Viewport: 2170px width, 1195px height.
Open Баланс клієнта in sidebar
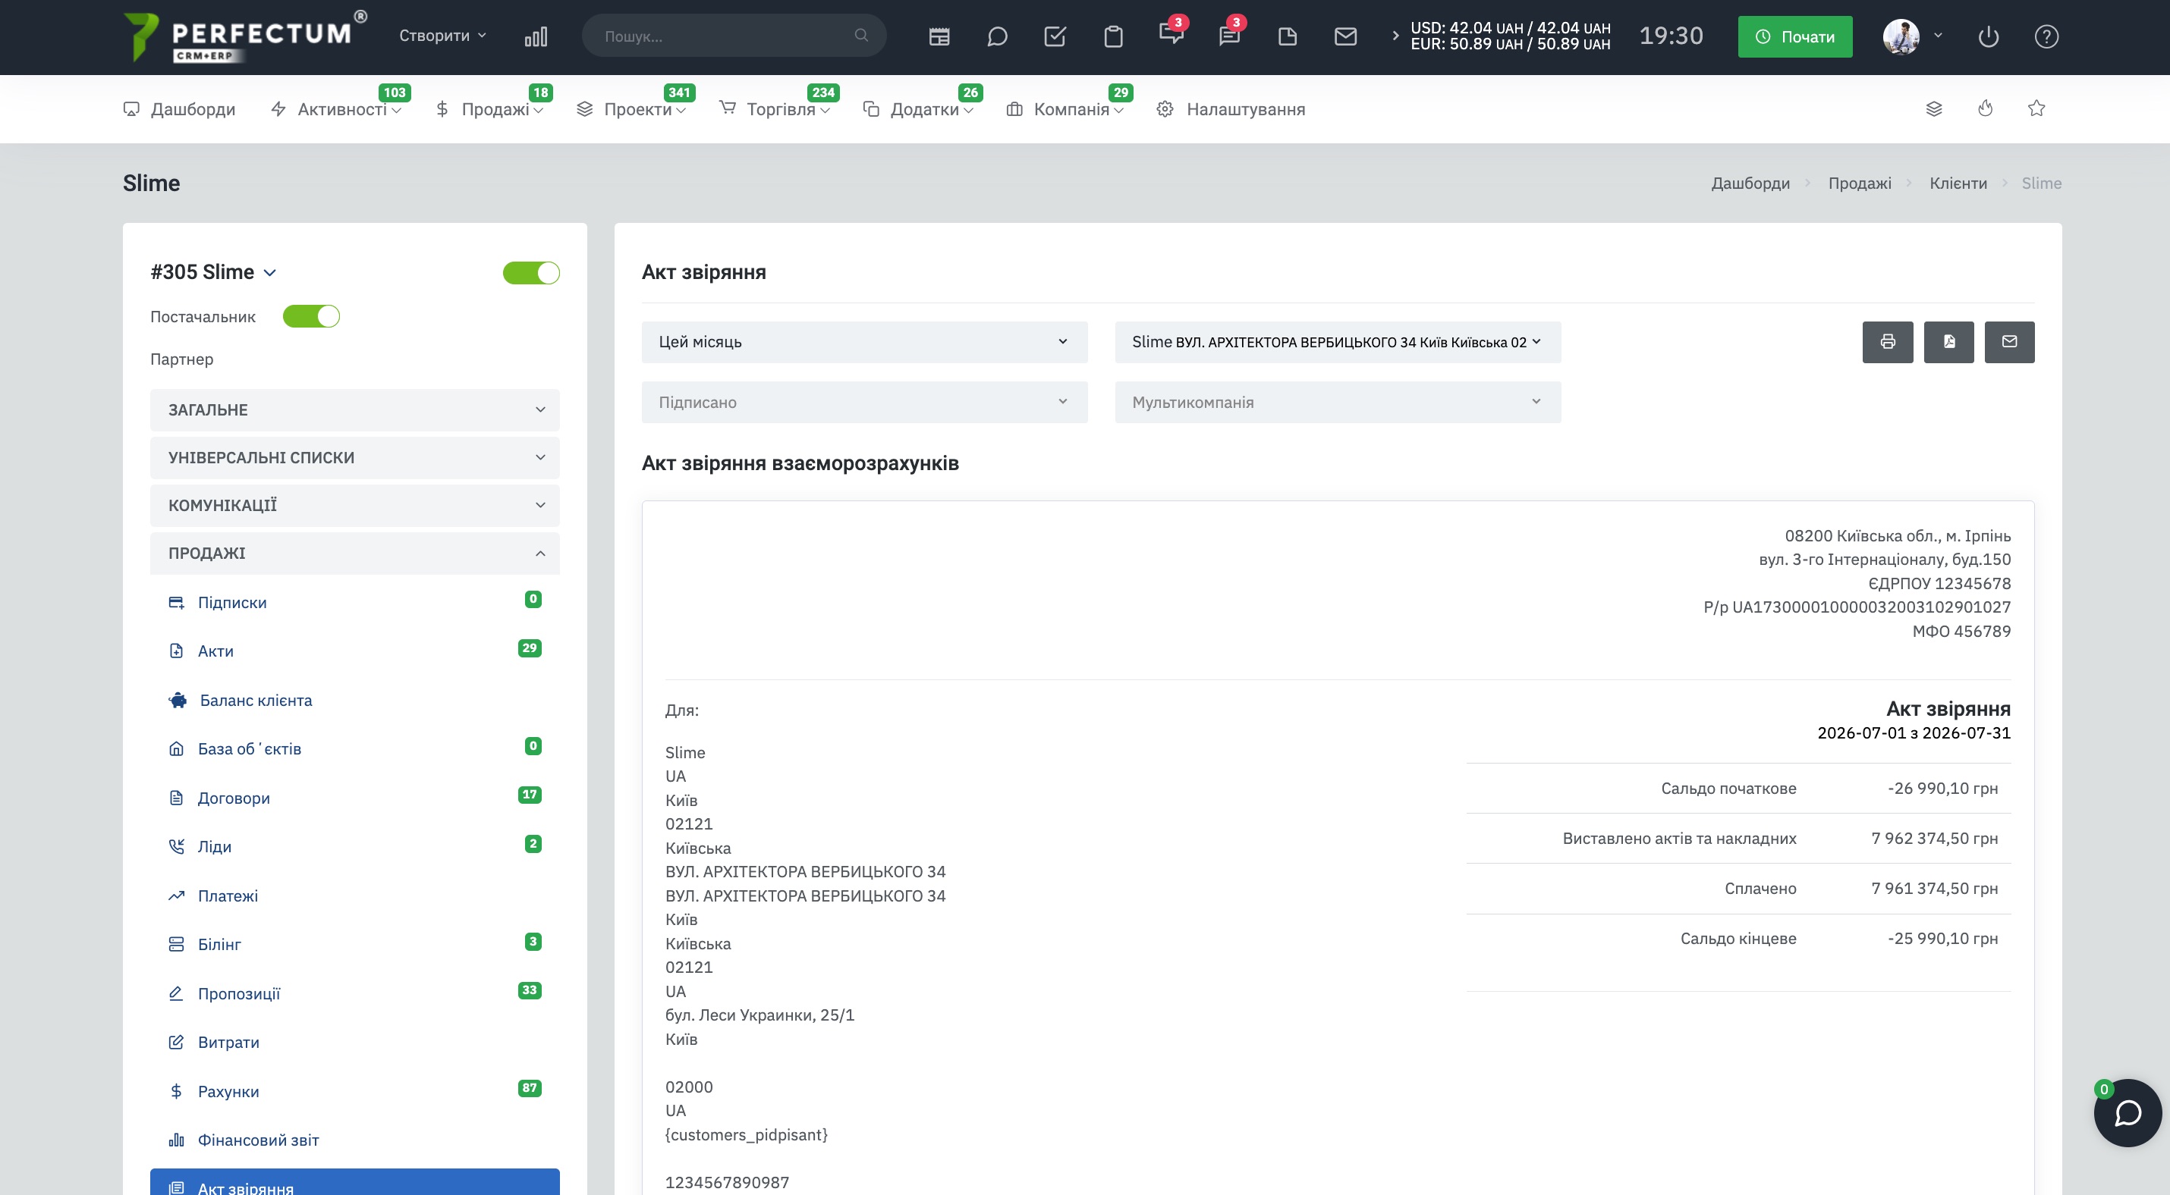255,700
